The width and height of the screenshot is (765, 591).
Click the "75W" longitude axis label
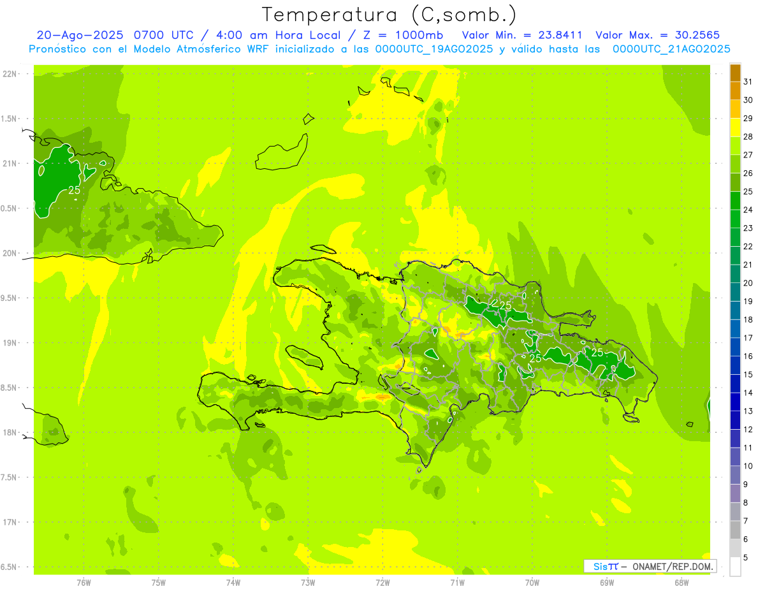pyautogui.click(x=159, y=583)
